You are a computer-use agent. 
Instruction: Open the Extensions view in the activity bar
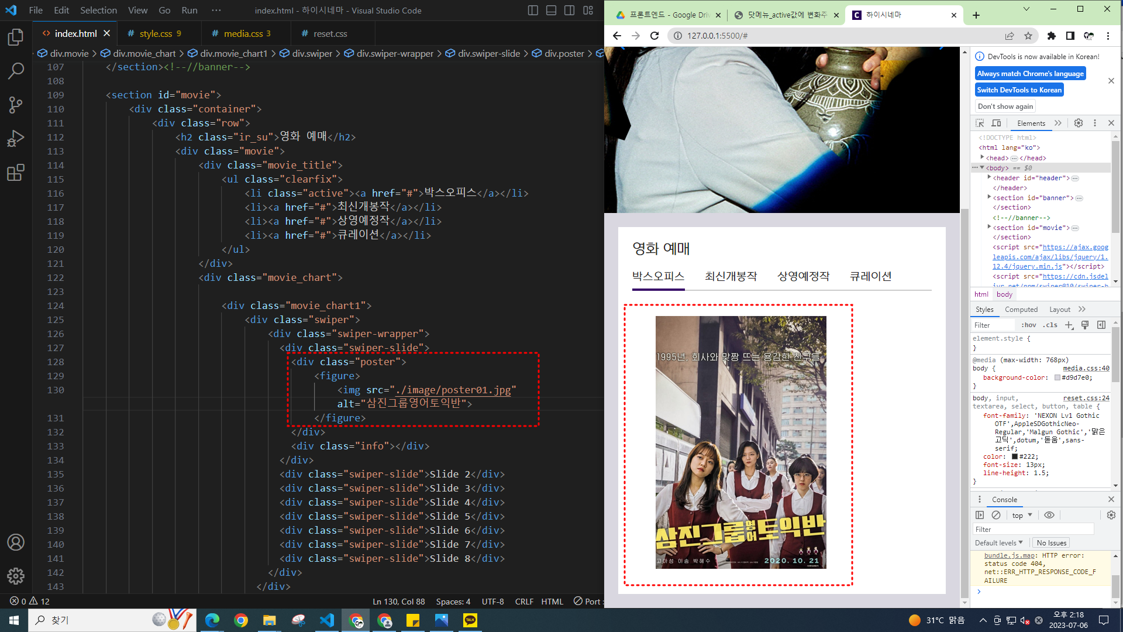[16, 173]
